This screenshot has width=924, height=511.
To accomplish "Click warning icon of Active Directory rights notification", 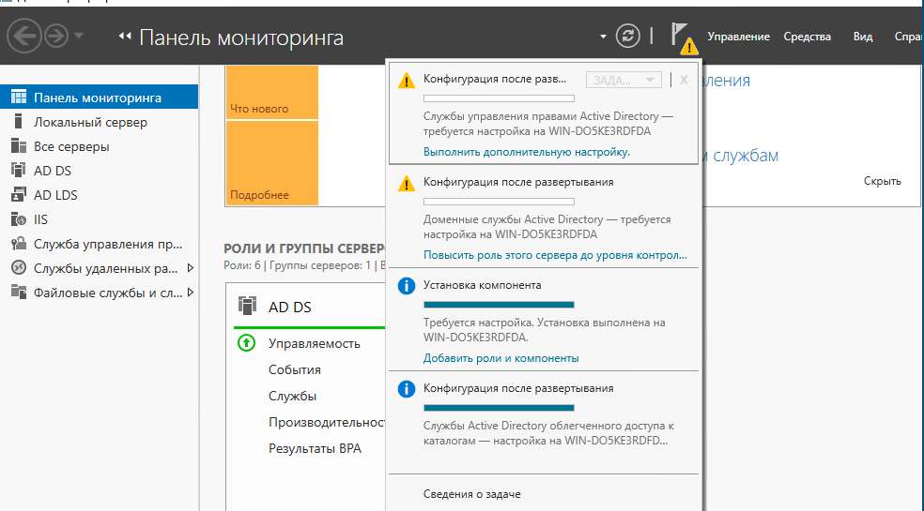I will 406,81.
